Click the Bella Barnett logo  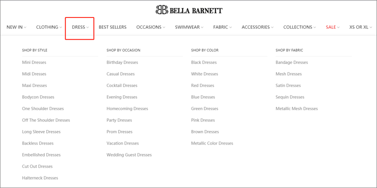(x=189, y=10)
